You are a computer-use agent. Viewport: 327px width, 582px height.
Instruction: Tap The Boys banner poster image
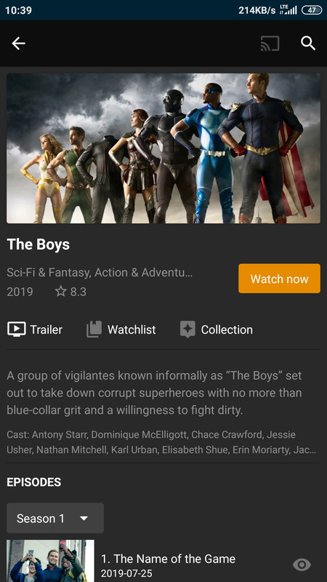(163, 148)
